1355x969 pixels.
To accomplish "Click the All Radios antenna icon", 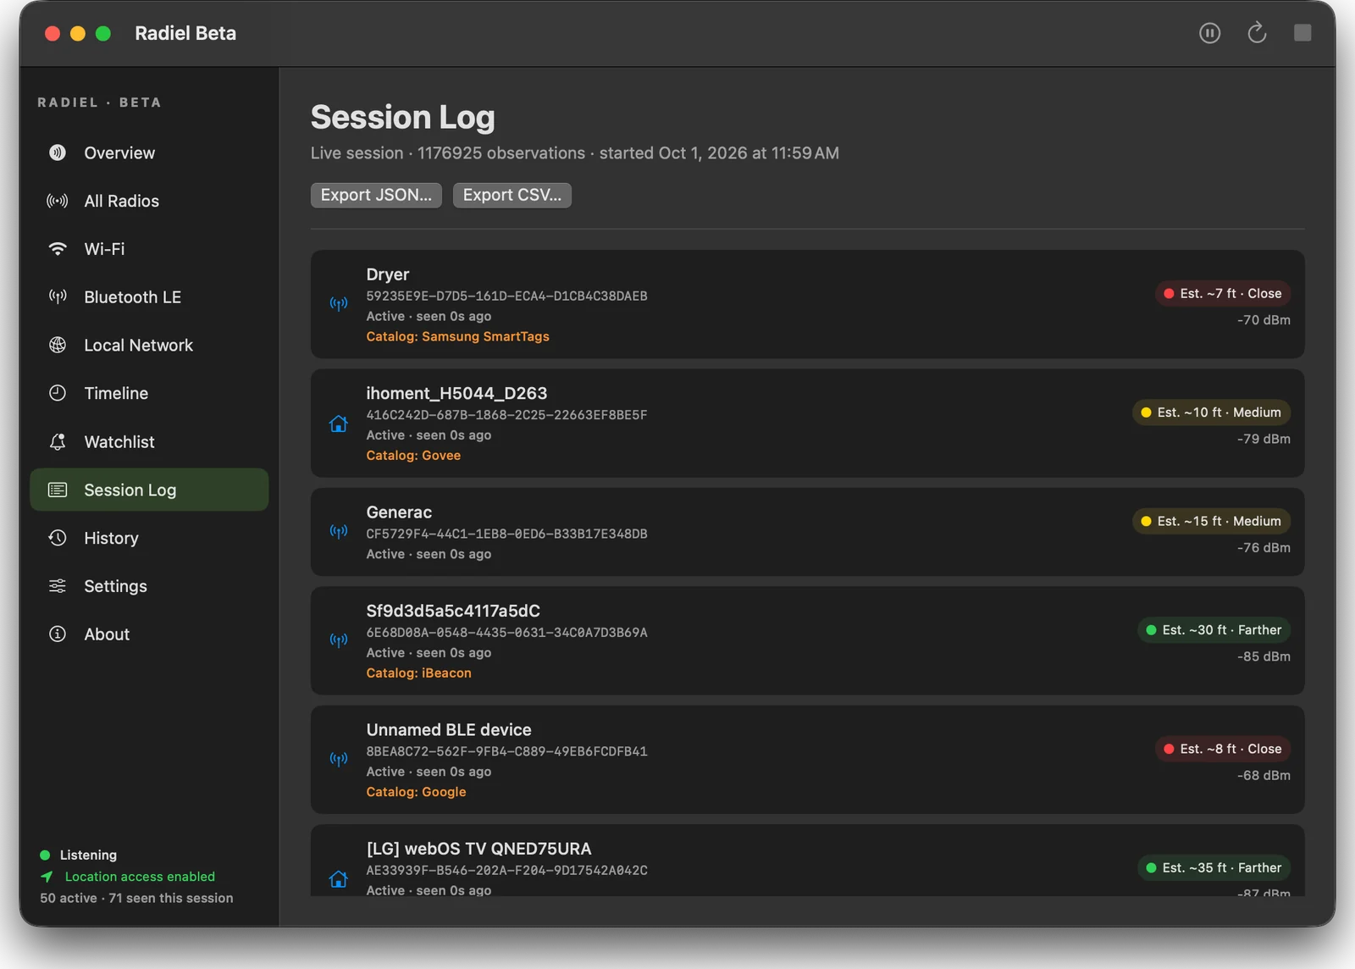I will tap(58, 201).
